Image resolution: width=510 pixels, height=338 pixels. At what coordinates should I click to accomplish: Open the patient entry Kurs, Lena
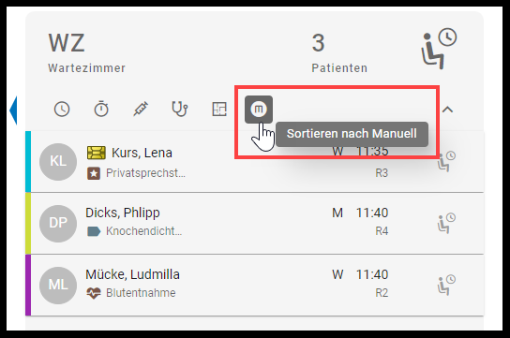coord(255,162)
